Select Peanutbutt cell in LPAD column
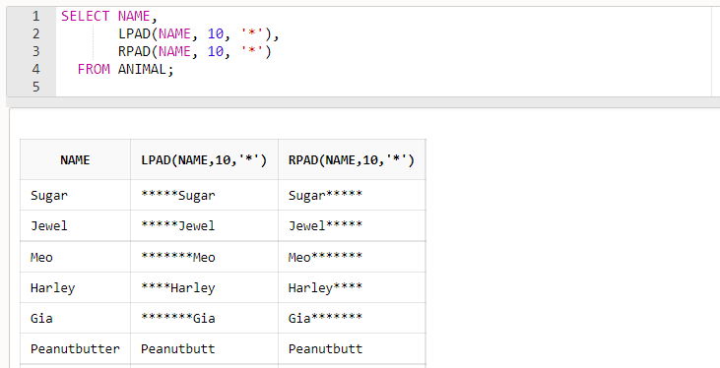720x368 pixels. pos(204,348)
